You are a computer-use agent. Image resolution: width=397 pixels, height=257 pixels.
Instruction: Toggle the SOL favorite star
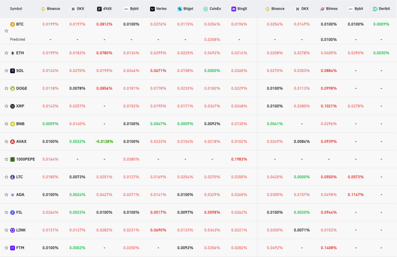coord(6,71)
